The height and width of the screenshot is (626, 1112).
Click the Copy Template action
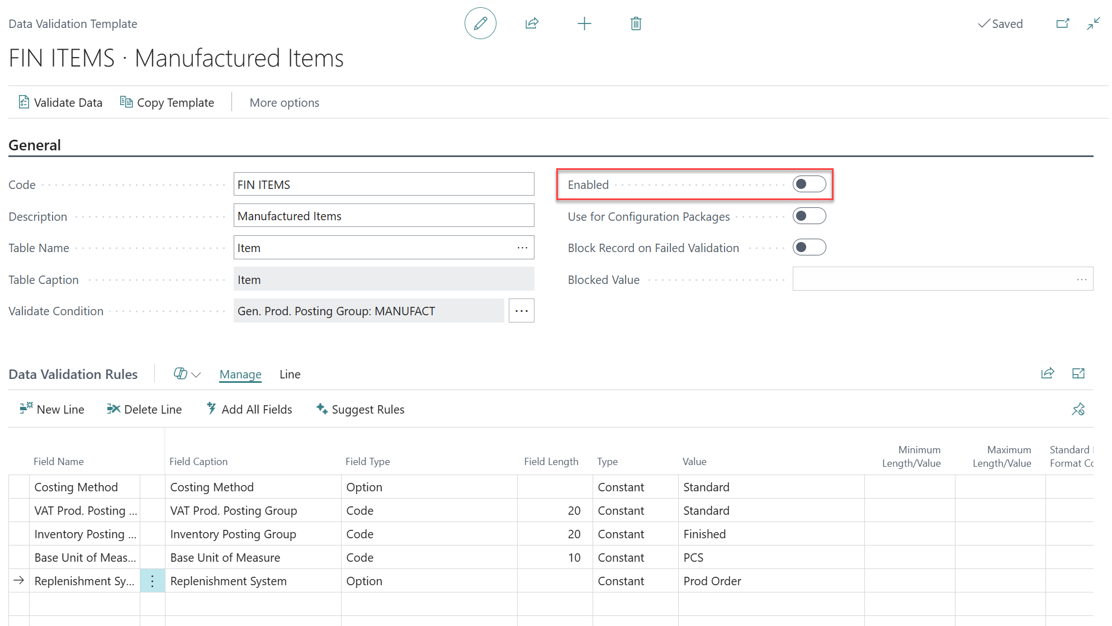pyautogui.click(x=167, y=102)
